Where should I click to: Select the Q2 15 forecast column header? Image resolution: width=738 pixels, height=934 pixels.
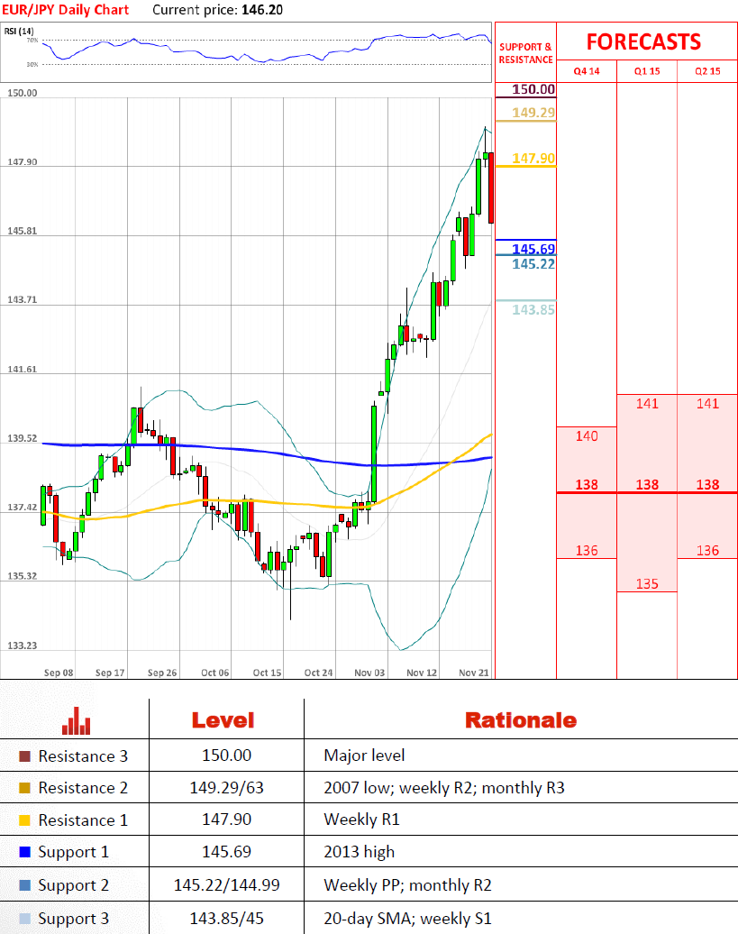click(x=707, y=71)
